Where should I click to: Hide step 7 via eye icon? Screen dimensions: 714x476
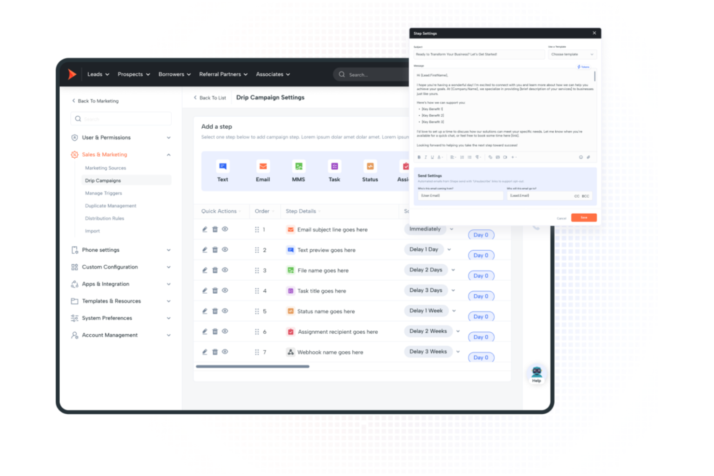(x=225, y=352)
